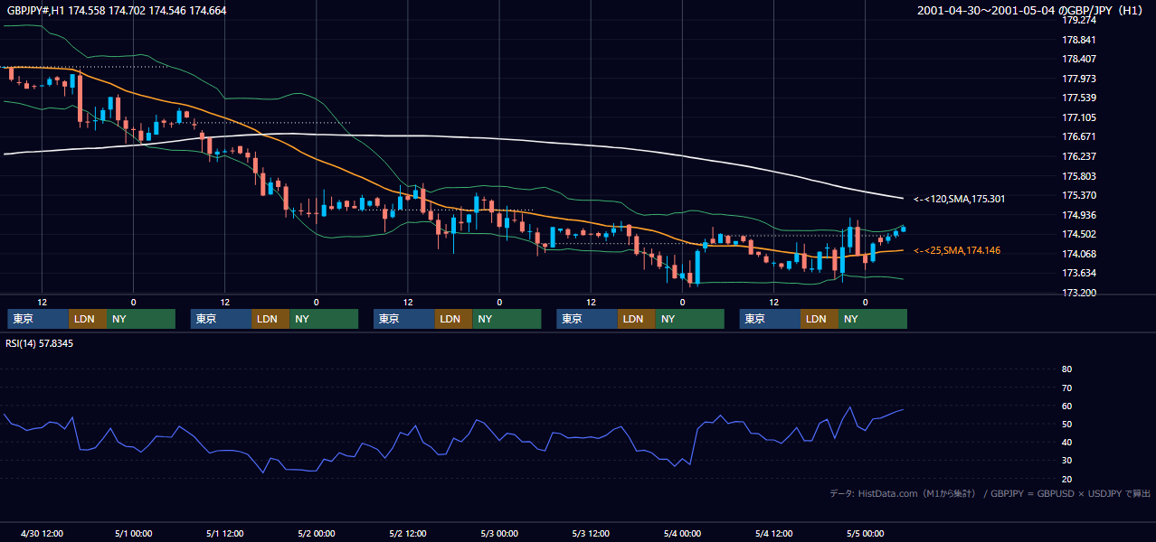1156x542 pixels.
Task: Click the 4/30 12:00 time label
Action: tap(42, 533)
